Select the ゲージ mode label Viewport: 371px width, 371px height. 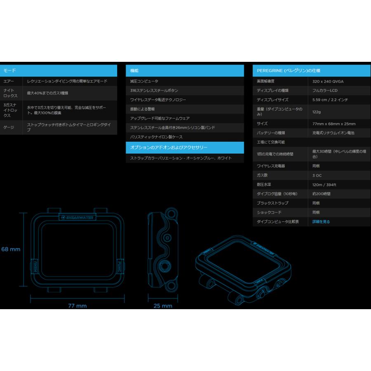click(x=9, y=127)
